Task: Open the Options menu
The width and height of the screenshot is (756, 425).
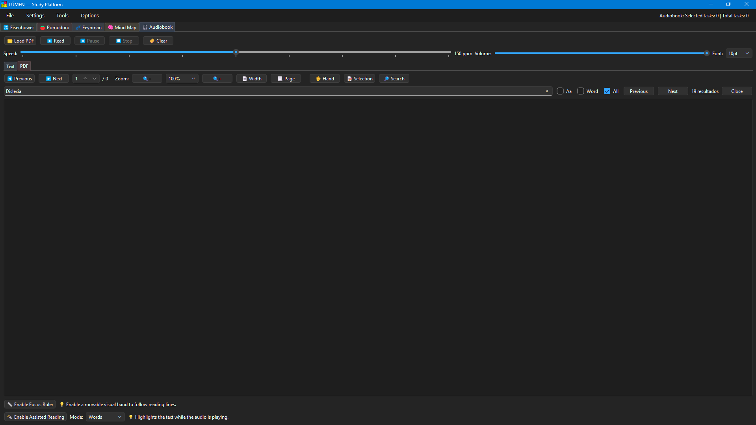Action: pyautogui.click(x=90, y=16)
